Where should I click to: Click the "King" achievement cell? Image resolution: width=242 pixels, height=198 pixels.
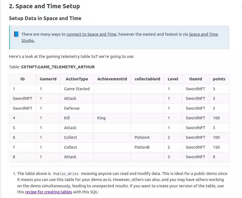101,118
